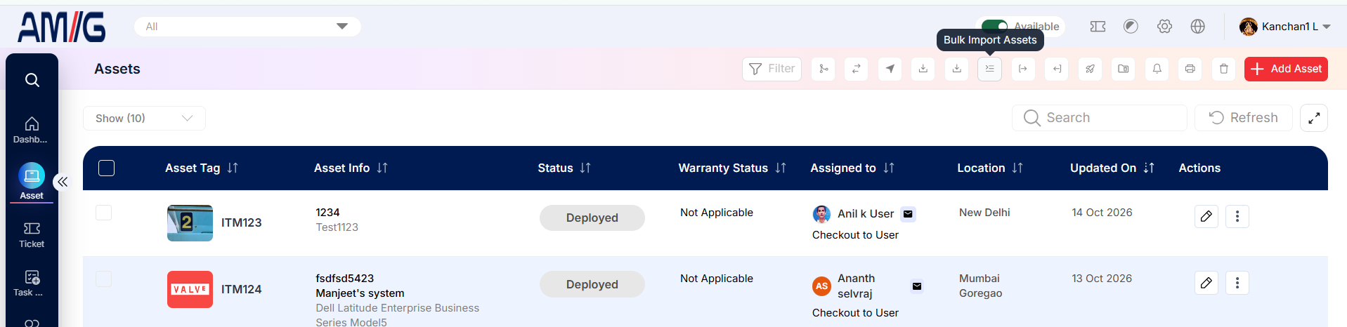Viewport: 1347px width, 327px height.
Task: Click download icon adjacent to Bulk Import Assets
Action: click(956, 69)
